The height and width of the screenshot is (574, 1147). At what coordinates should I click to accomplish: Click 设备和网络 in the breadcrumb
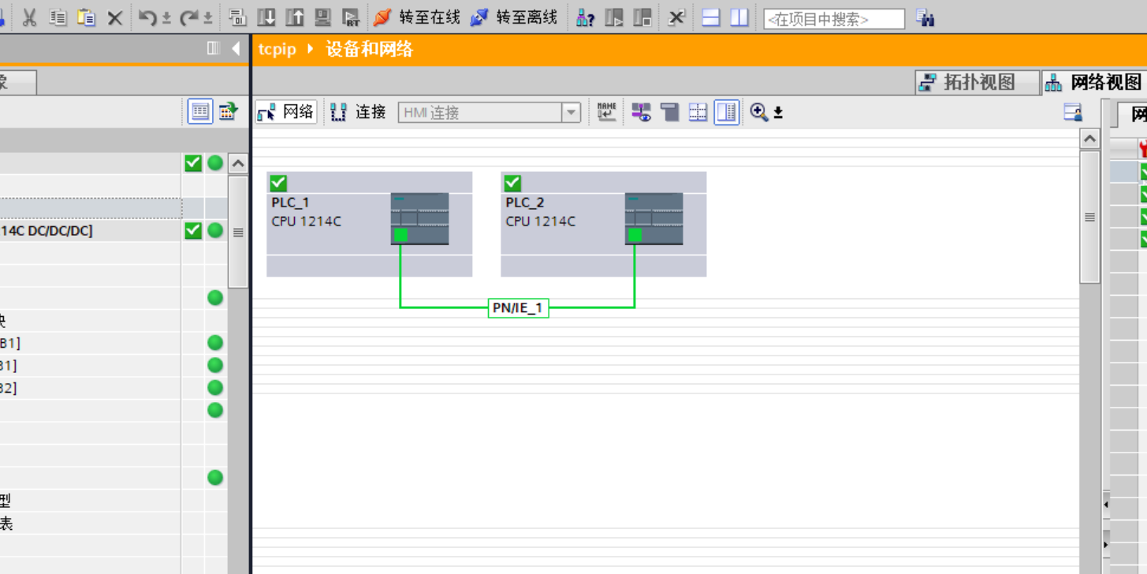(369, 49)
